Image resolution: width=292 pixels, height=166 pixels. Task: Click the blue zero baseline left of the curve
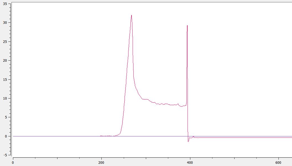click(x=55, y=136)
